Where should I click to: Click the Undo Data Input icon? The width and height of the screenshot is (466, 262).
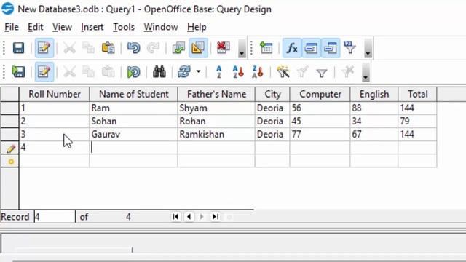coord(133,72)
